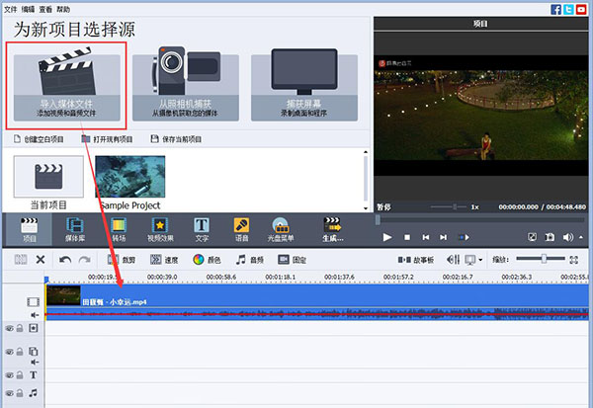Open the display options dropdown arrow
593x408 pixels.
pos(480,260)
